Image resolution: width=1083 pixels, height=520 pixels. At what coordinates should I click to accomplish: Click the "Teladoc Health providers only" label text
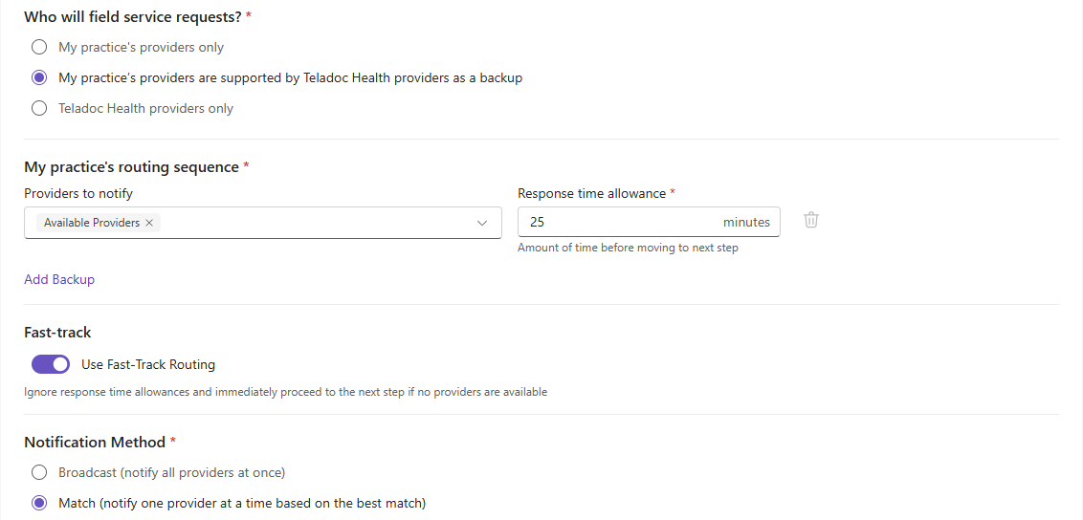pos(145,108)
